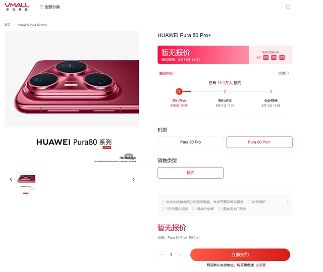Show previous product image
The width and height of the screenshot is (323, 272).
(x=11, y=179)
